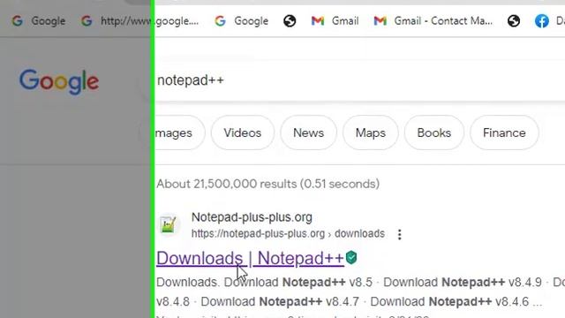
Task: Click the Google logo
Action: click(59, 82)
